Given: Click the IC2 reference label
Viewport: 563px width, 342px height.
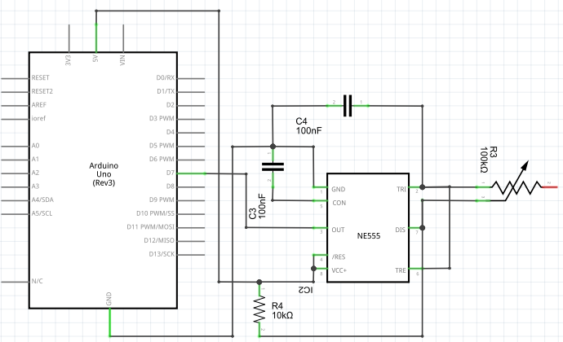Looking at the screenshot, I should pyautogui.click(x=305, y=290).
